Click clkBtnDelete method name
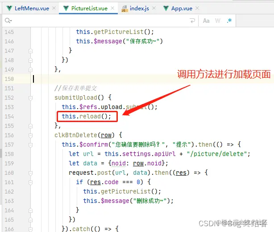 point(76,135)
